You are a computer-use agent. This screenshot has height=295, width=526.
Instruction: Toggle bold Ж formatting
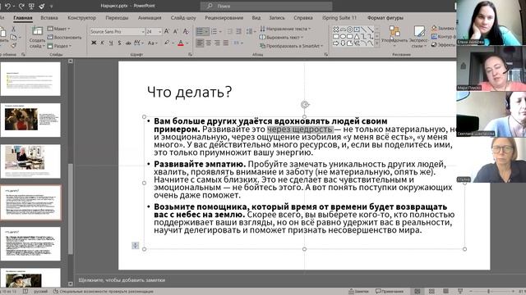[x=94, y=43]
